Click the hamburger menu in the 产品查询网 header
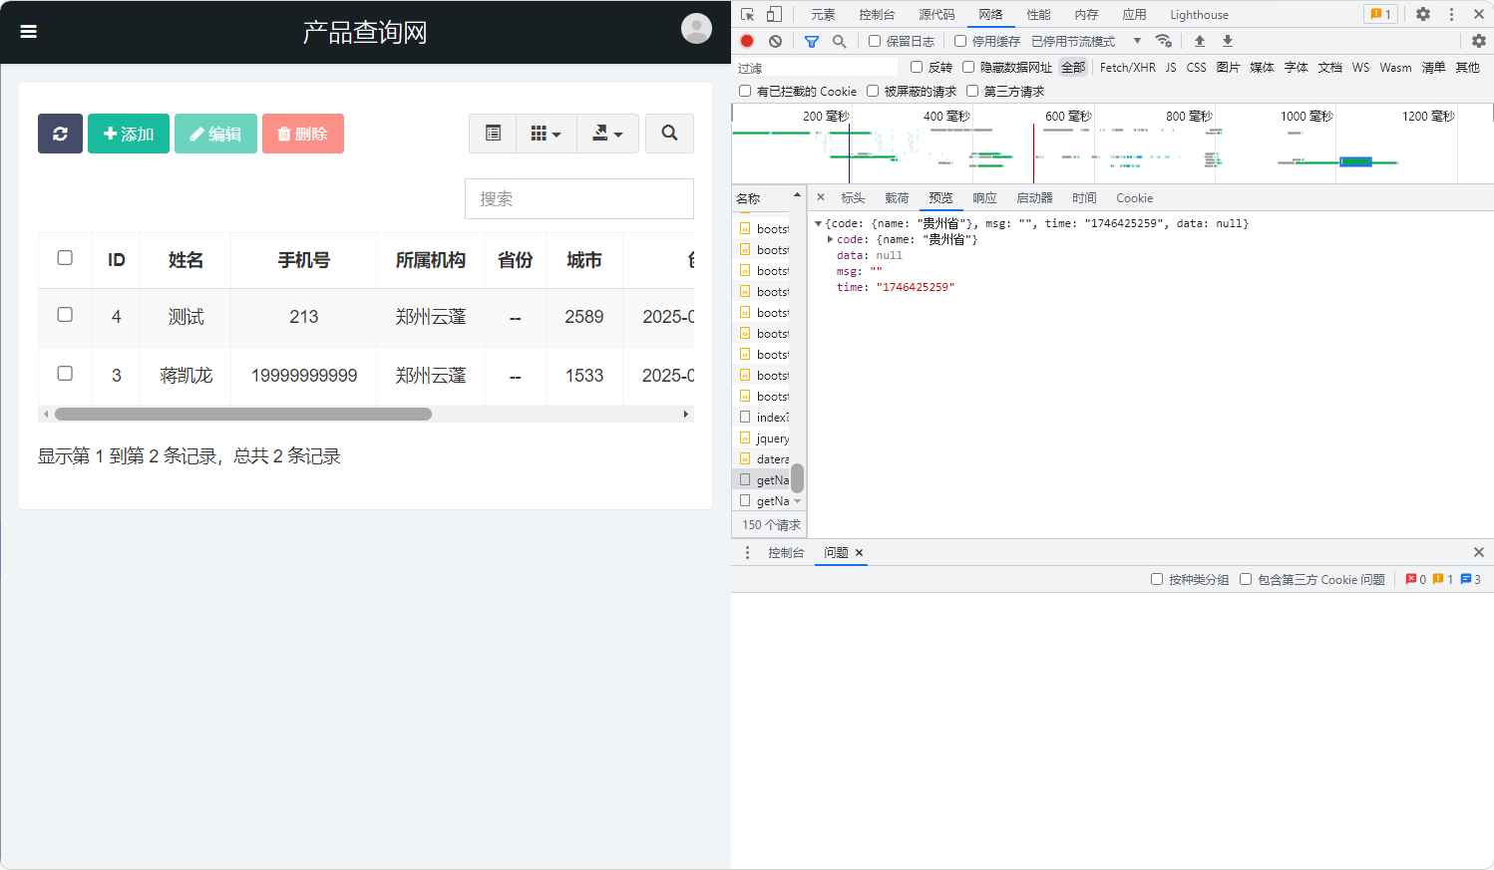 click(28, 31)
